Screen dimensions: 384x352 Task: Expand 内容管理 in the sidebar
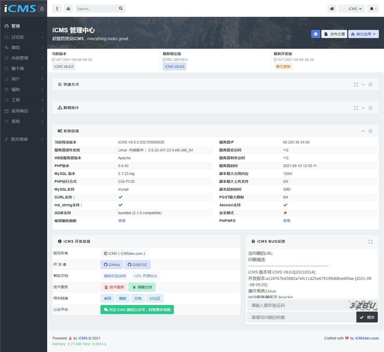tap(23, 58)
